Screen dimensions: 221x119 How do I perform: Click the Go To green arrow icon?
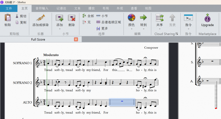[143, 18]
